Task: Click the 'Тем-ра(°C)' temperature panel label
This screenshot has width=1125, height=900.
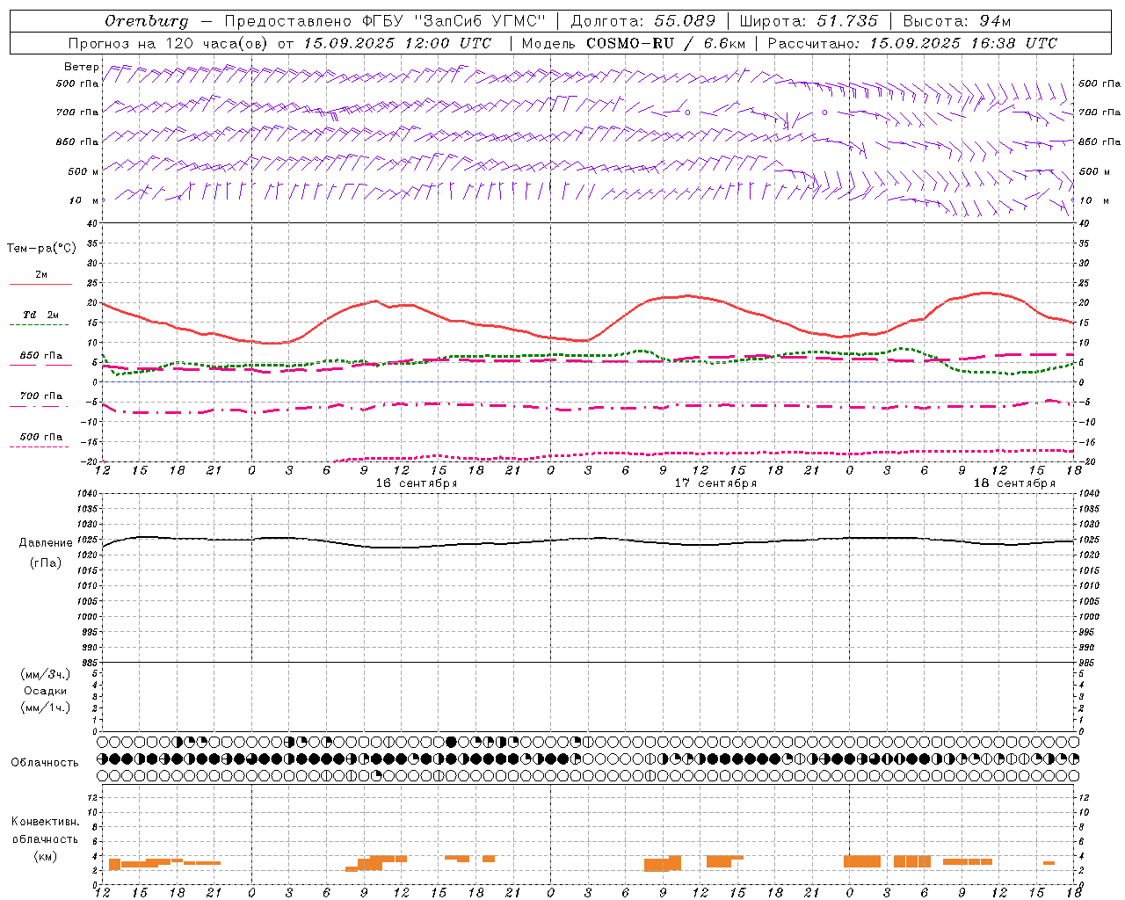Action: (x=41, y=249)
